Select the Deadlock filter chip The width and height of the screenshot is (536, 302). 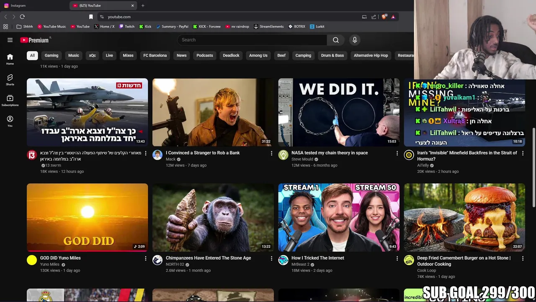pyautogui.click(x=231, y=55)
